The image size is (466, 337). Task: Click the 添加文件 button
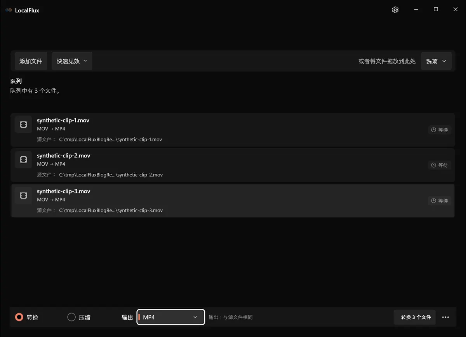click(31, 61)
